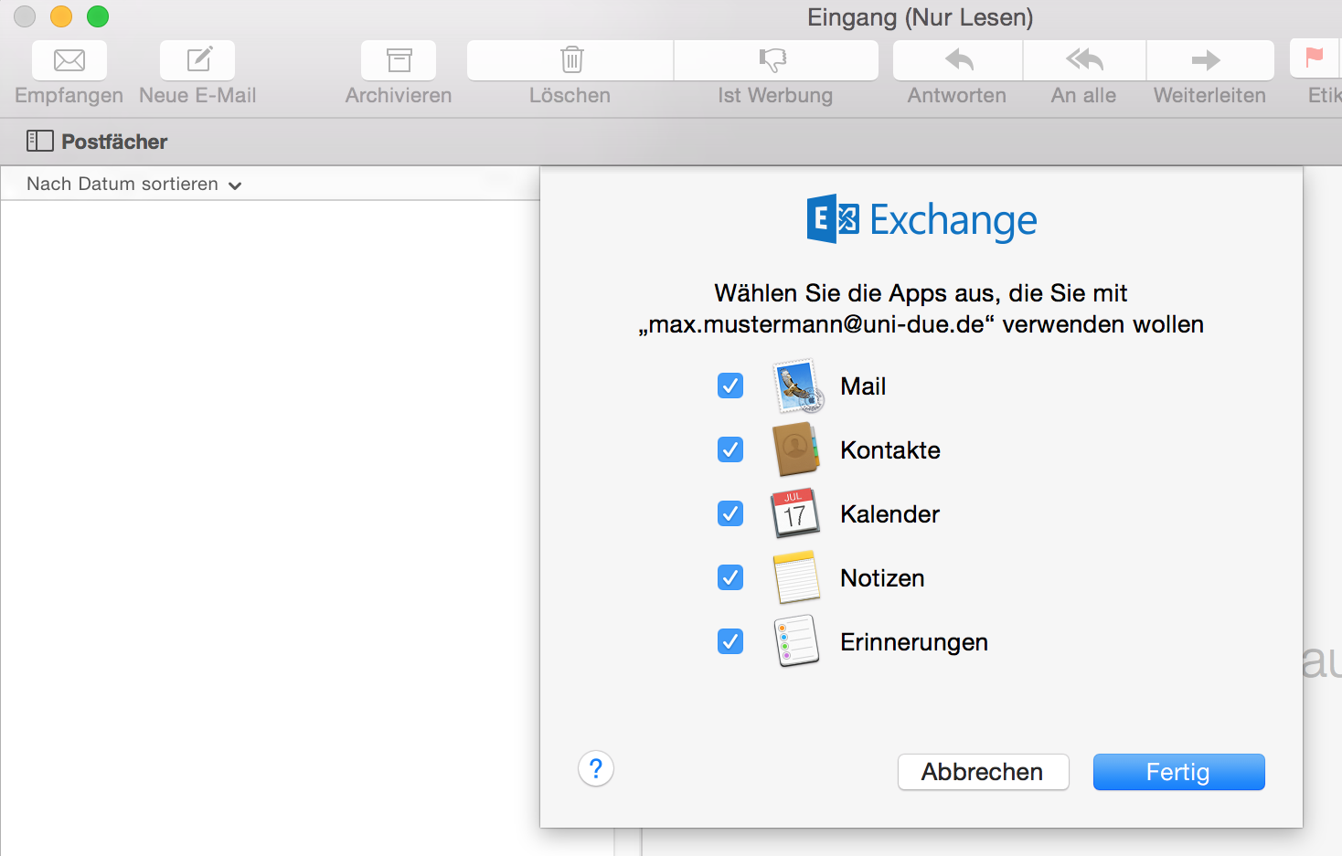Disable the Mail checkbox

tap(730, 386)
